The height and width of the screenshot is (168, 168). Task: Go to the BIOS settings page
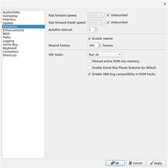(x=6, y=34)
